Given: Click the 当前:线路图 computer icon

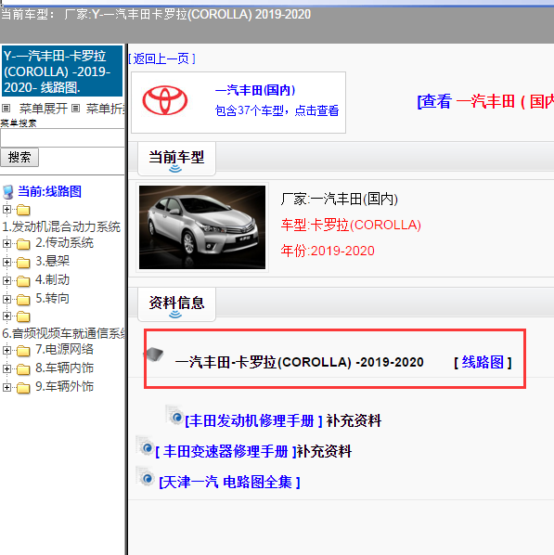Looking at the screenshot, I should (7, 192).
